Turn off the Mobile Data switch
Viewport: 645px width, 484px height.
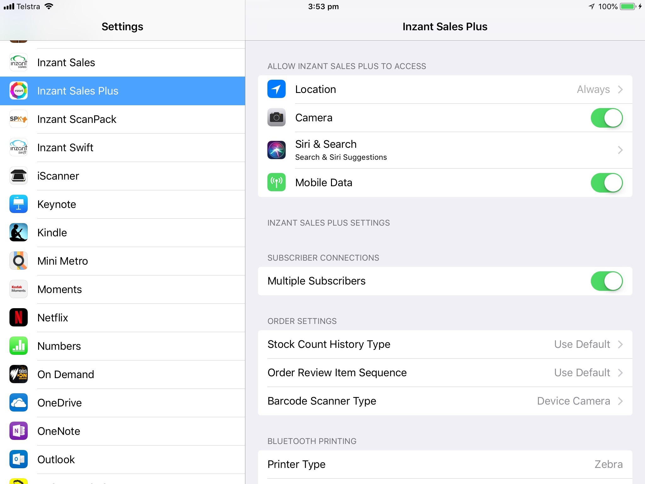[606, 183]
